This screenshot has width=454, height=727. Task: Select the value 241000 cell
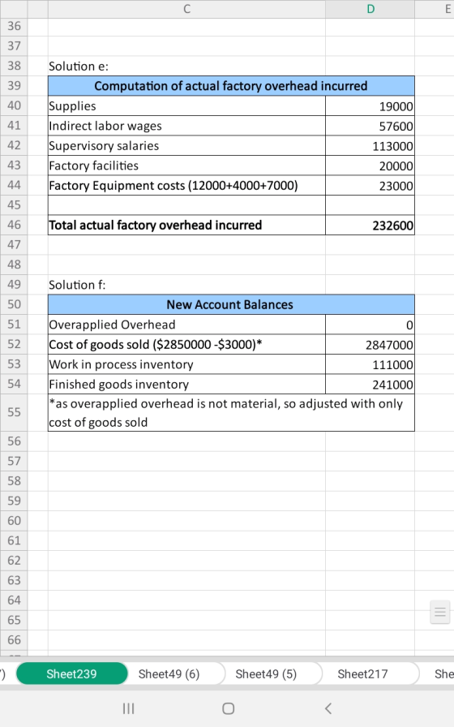pos(370,385)
